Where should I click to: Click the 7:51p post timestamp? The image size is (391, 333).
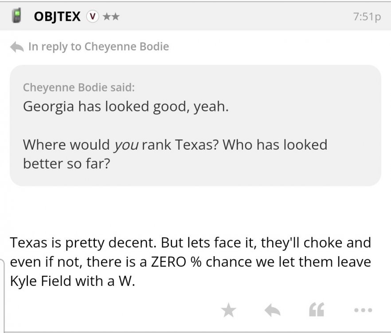[x=366, y=17]
